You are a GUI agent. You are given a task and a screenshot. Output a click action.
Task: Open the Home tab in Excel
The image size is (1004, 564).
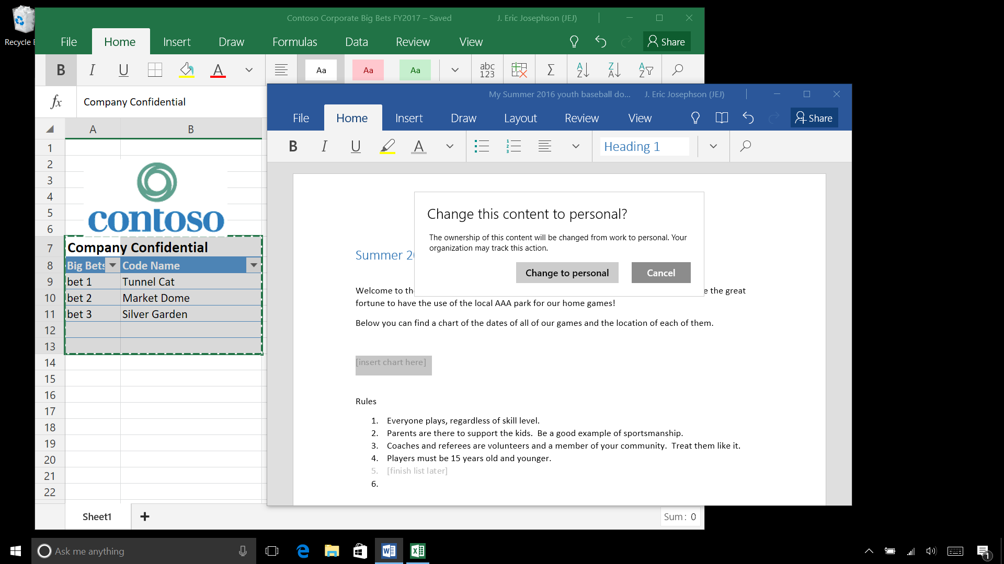(x=119, y=41)
